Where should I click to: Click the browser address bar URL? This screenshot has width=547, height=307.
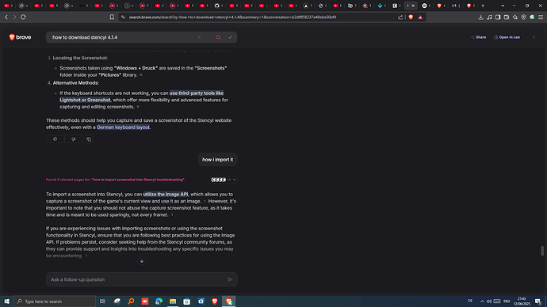tap(233, 17)
